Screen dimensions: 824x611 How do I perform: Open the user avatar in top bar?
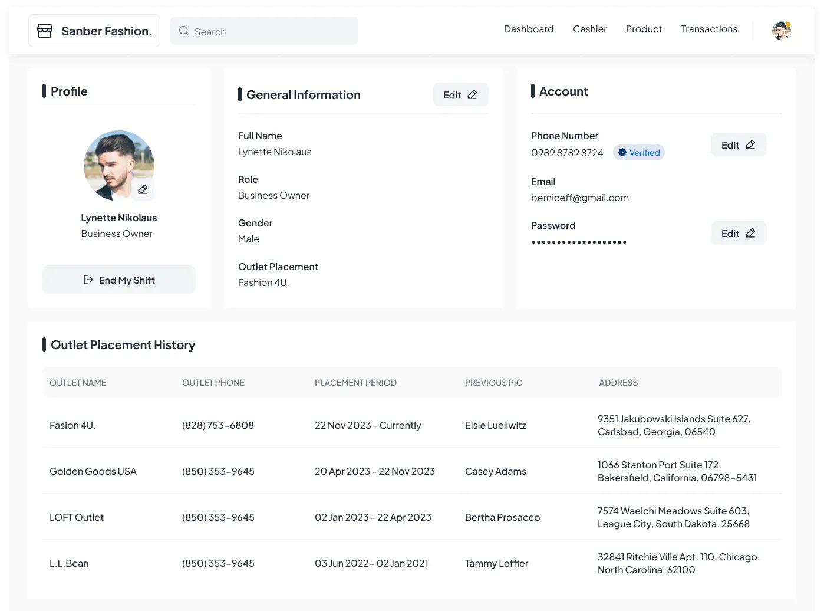click(x=782, y=31)
